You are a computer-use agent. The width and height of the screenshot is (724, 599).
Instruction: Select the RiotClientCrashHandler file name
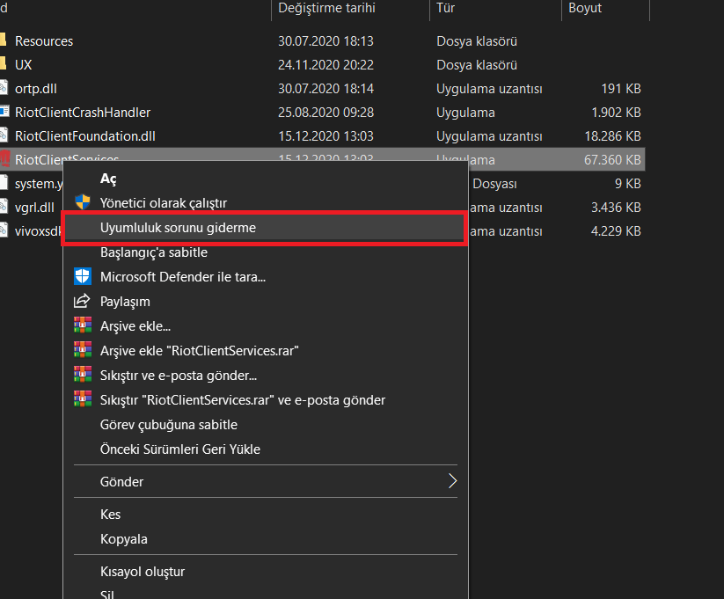point(83,113)
